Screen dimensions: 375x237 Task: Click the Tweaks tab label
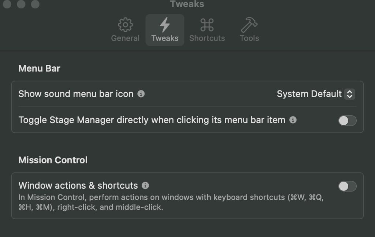click(x=165, y=38)
